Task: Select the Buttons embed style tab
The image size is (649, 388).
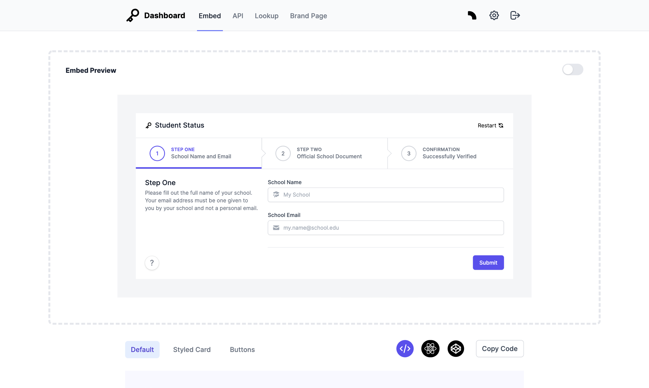Action: pos(242,349)
